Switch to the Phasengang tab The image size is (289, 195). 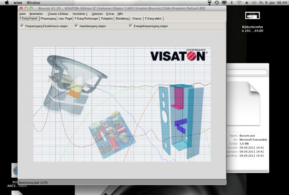click(48, 19)
